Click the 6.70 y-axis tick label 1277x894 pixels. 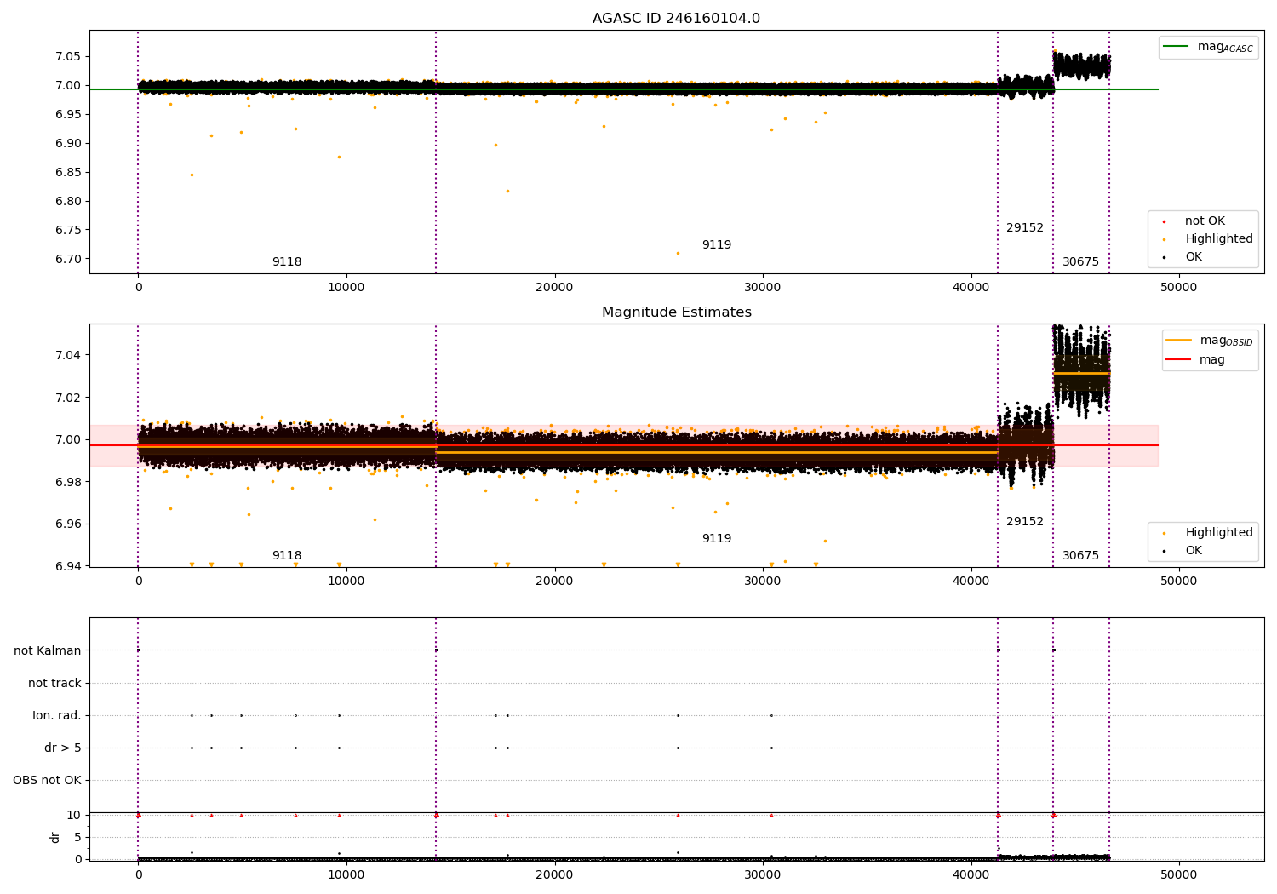click(x=69, y=259)
